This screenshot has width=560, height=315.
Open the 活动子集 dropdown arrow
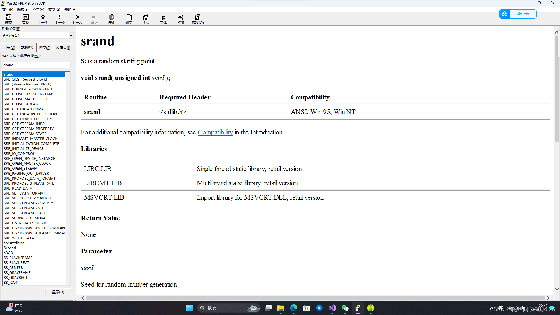click(71, 36)
